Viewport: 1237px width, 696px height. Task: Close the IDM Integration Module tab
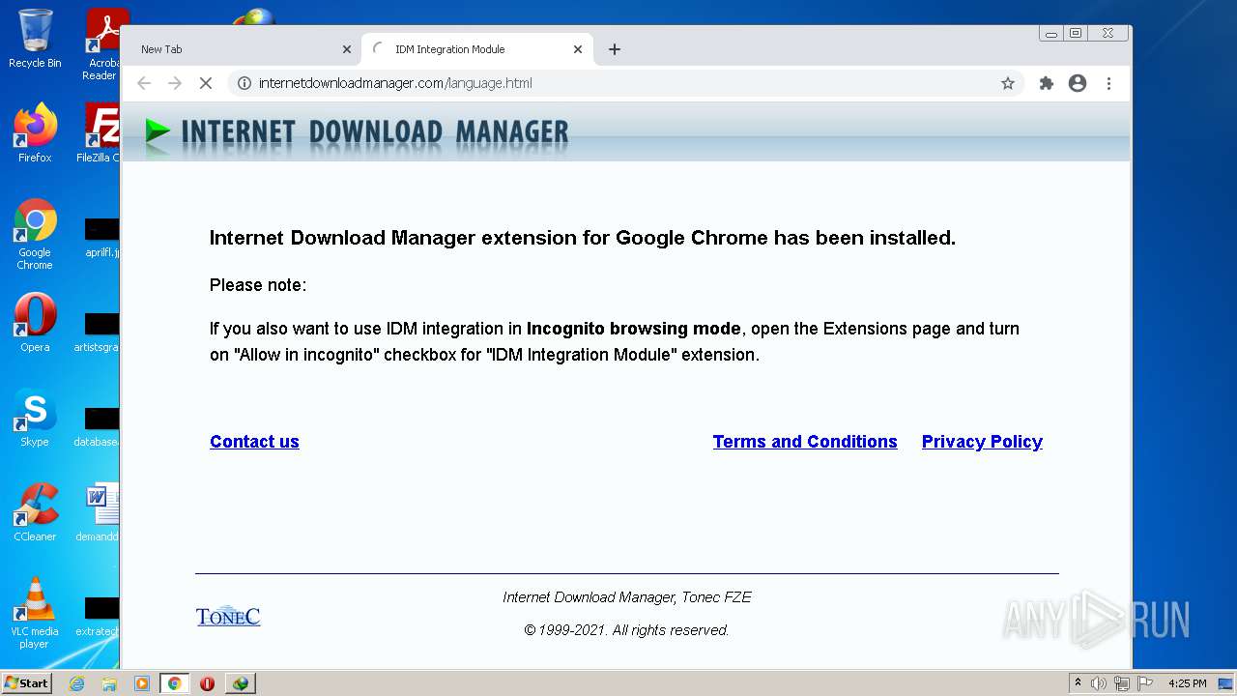[578, 49]
